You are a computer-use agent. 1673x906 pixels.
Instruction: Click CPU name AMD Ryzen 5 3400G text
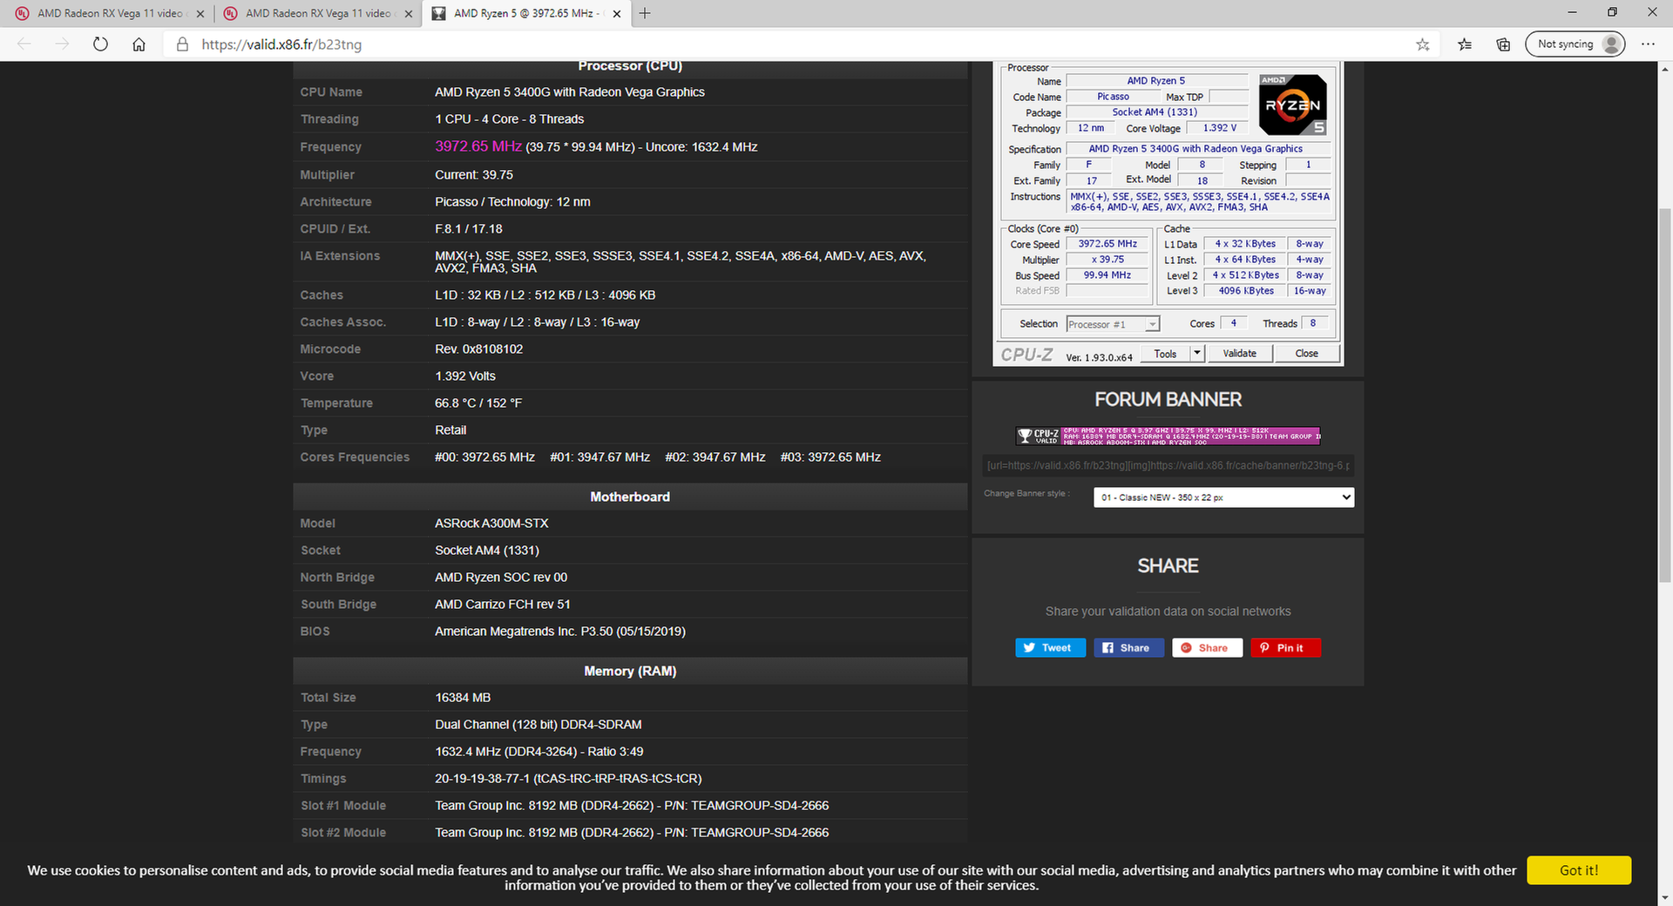click(x=570, y=92)
